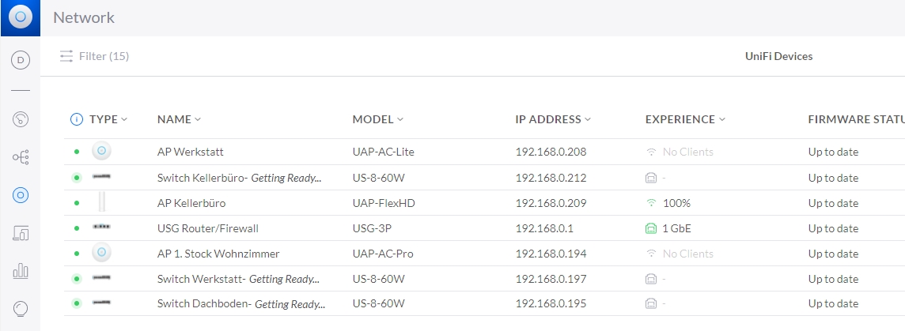The width and height of the screenshot is (905, 331).
Task: Click the info icon beside TYPE
Action: 77,119
